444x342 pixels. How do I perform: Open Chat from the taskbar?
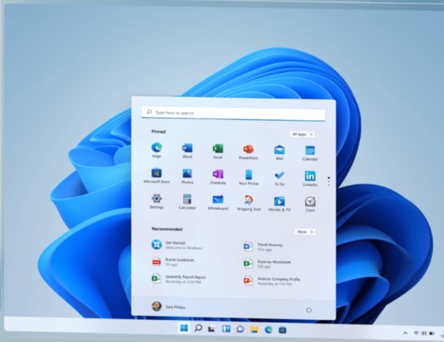coord(240,329)
